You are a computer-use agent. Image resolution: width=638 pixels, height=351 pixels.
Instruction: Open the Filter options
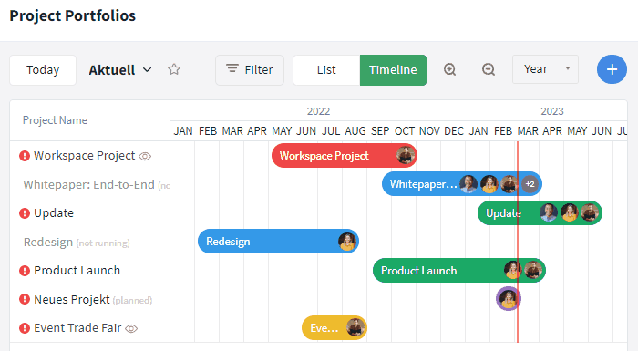[250, 70]
